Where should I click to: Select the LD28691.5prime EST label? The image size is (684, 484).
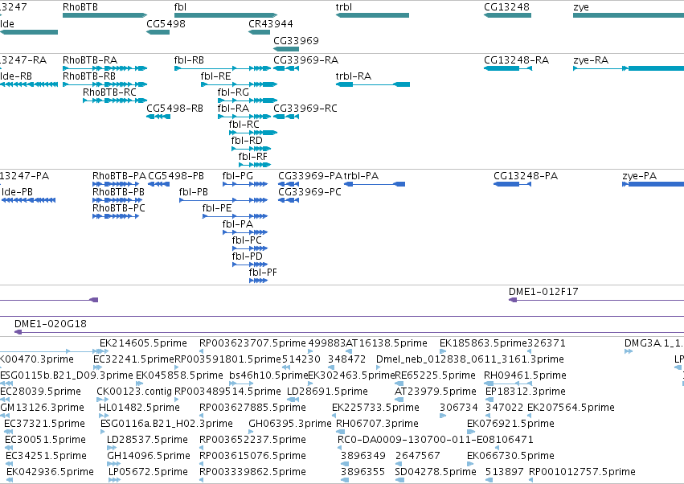pos(327,392)
